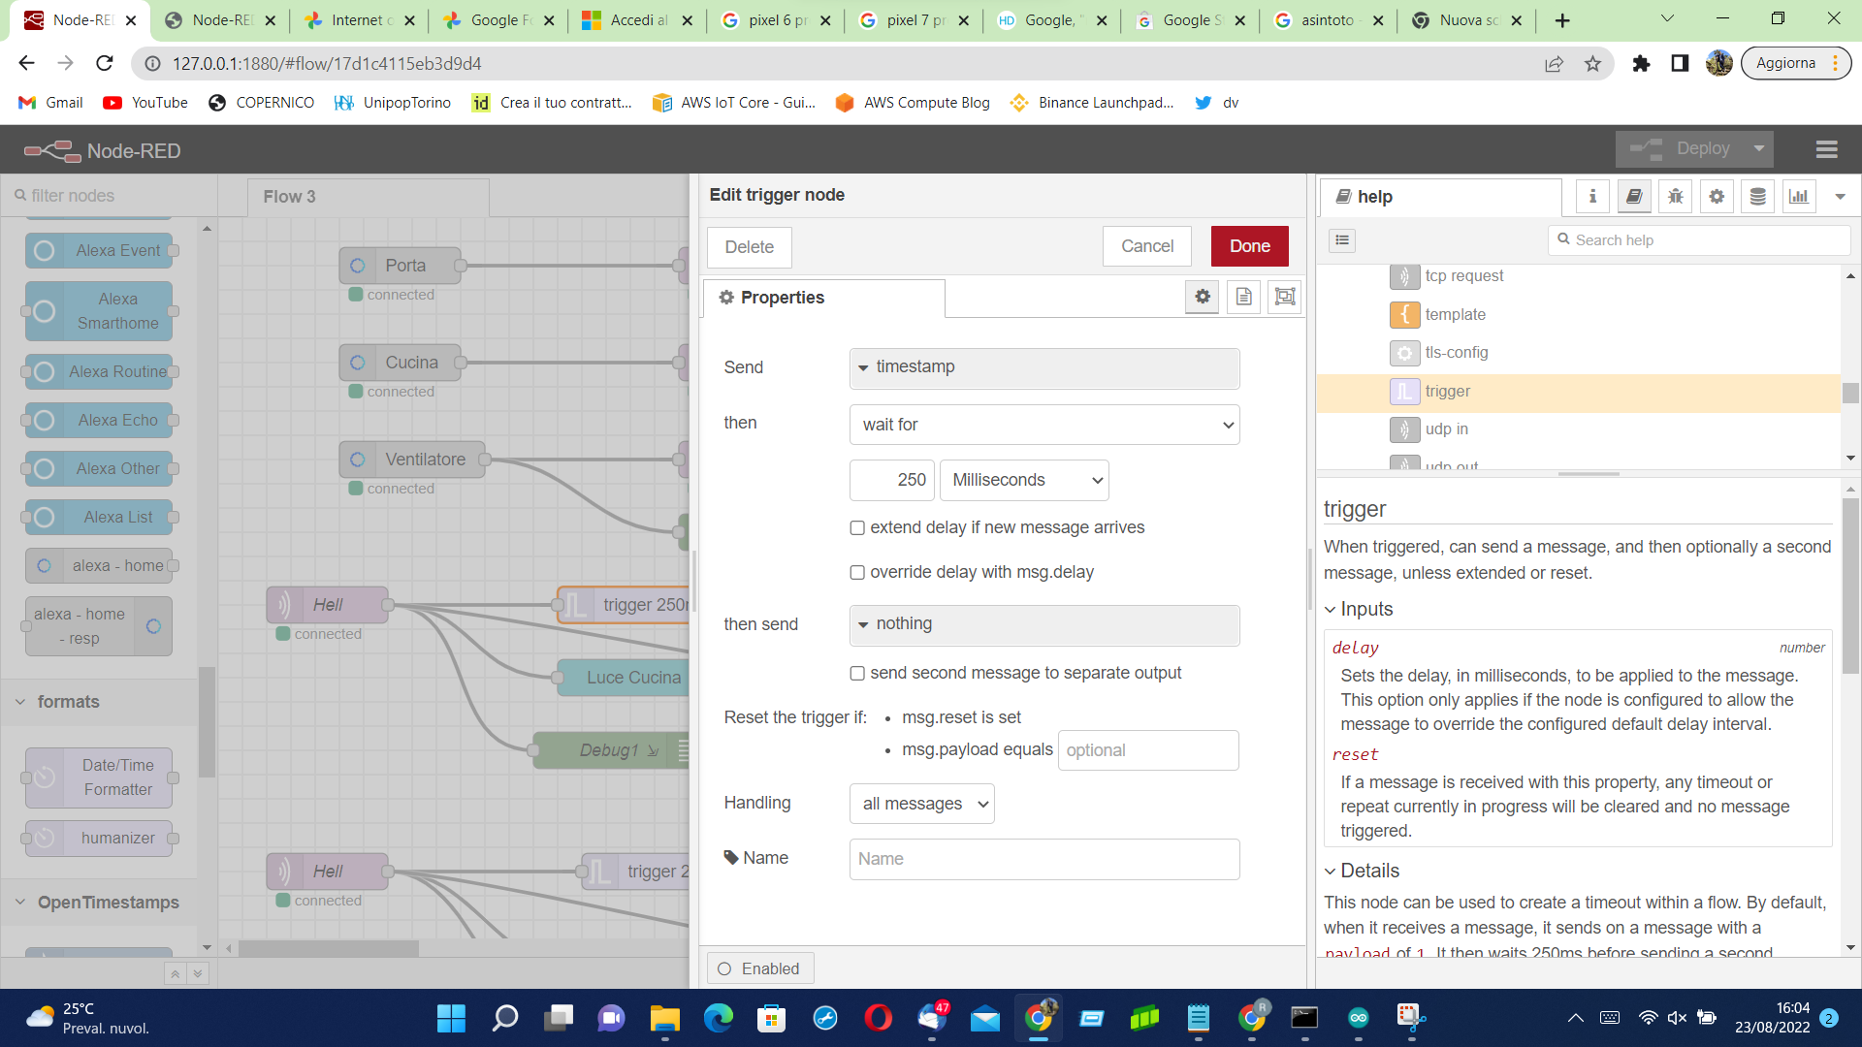Open sidebar dashboard chart icon

(x=1799, y=197)
